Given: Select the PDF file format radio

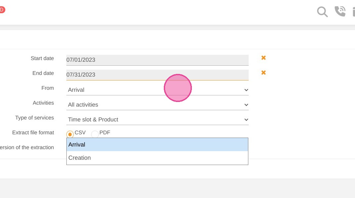Looking at the screenshot, I should [x=95, y=134].
